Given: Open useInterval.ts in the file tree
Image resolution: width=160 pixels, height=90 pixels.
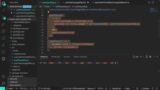Looking at the screenshot, I should point(20,54).
